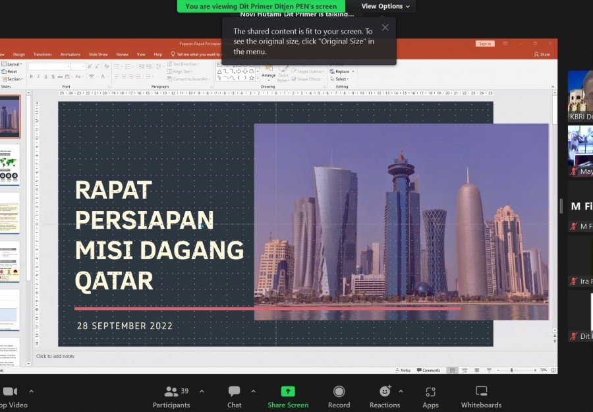
Task: Adjust the zoom slider handle
Action: pos(512,370)
